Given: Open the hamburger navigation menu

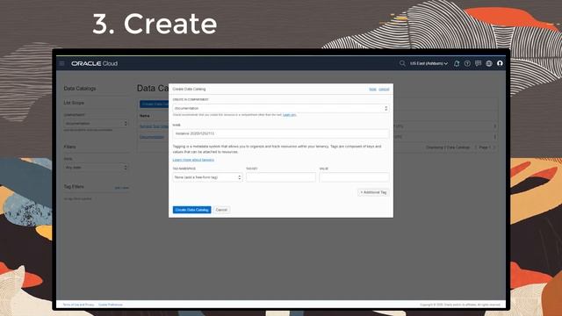Looking at the screenshot, I should pos(62,63).
